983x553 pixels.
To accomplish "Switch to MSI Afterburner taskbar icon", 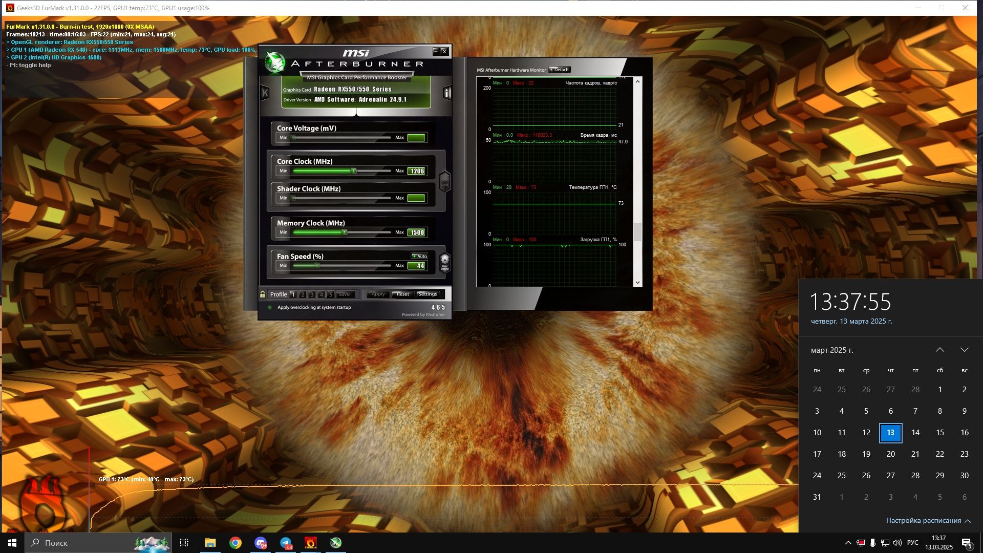I will (336, 543).
